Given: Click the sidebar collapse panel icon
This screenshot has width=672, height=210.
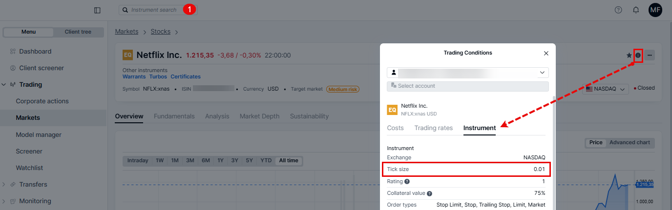Looking at the screenshot, I should (97, 10).
